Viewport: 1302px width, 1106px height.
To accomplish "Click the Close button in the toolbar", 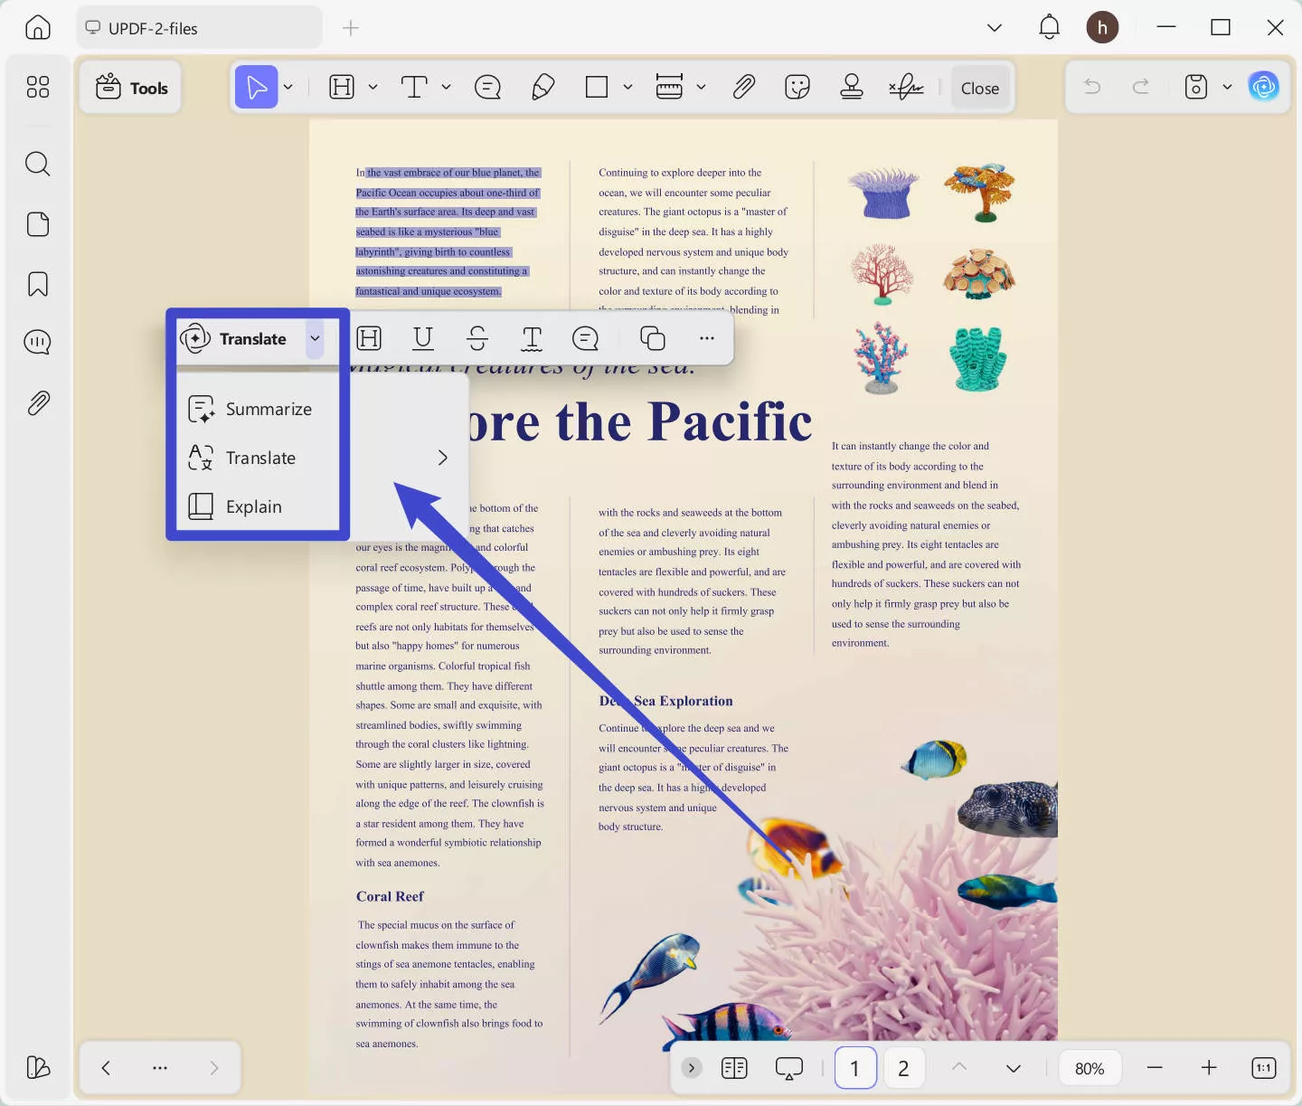I will (x=980, y=88).
